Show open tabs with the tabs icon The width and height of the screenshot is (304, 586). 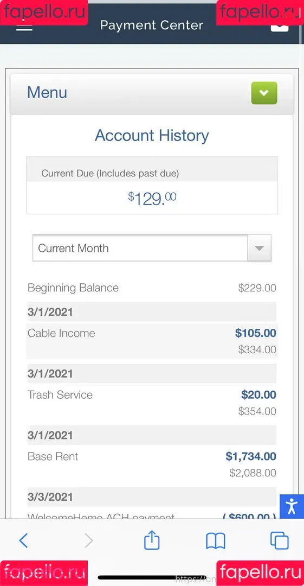[280, 541]
